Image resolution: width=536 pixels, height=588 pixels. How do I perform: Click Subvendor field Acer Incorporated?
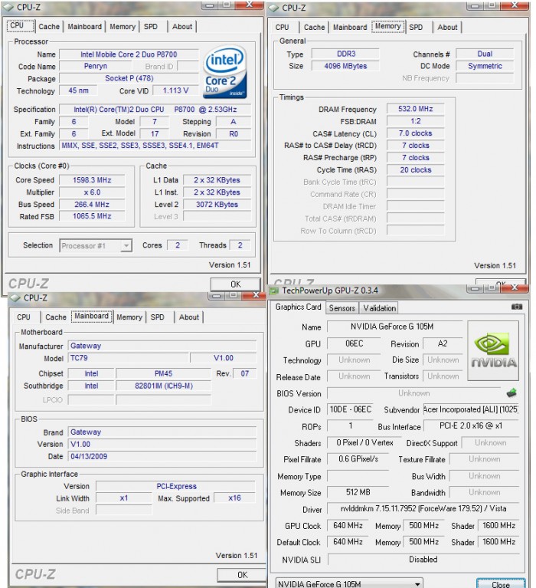(470, 409)
